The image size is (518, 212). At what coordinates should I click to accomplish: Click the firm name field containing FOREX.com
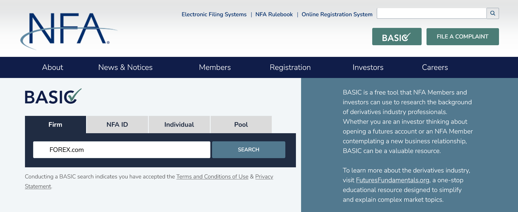(122, 150)
